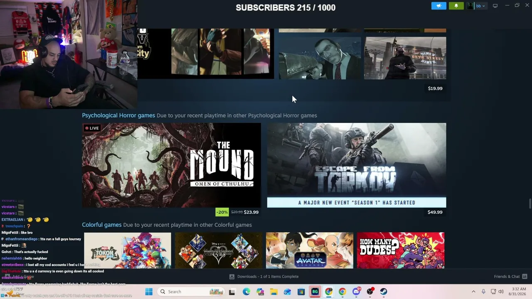532x299 pixels.
Task: Open Psychological Horror games category link
Action: click(118, 115)
